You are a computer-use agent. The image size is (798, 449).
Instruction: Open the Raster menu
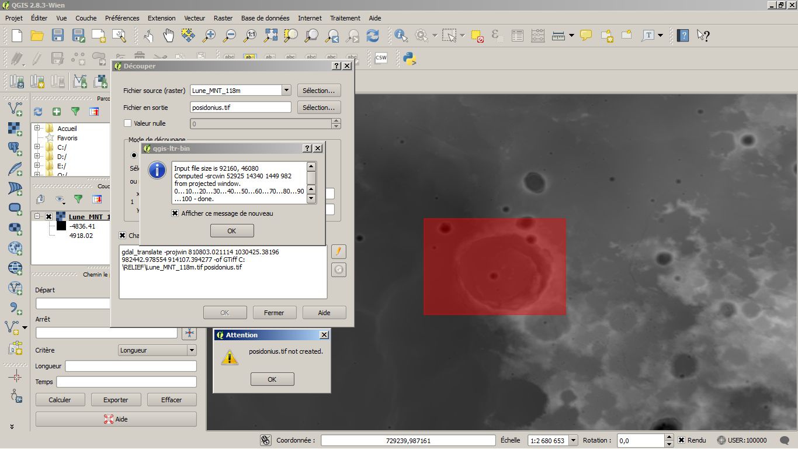pyautogui.click(x=223, y=18)
